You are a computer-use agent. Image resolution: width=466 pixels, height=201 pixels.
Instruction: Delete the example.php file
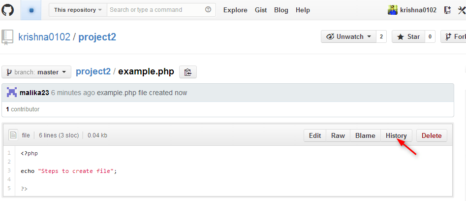[432, 135]
